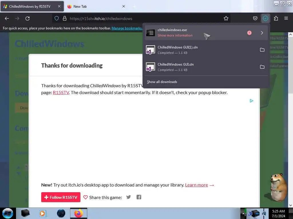Screen dimensions: 293x219
Task: Click the scrollbar up arrow
Action: click(x=290, y=35)
